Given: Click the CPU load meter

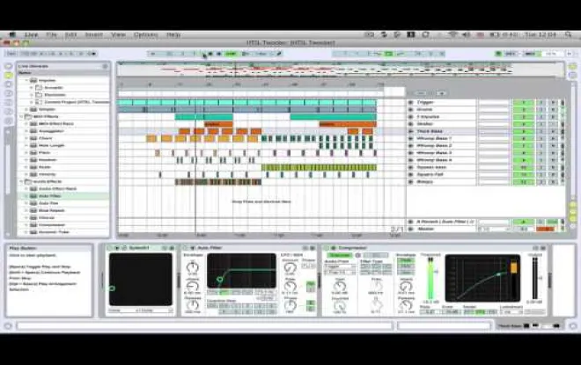Looking at the screenshot, I should (551, 54).
